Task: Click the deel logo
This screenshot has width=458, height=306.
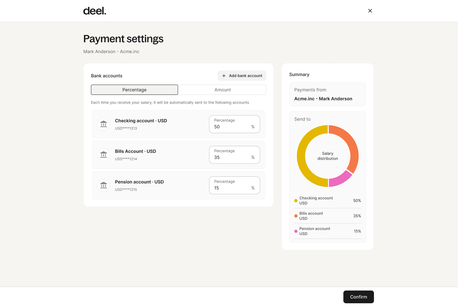Action: pyautogui.click(x=95, y=11)
